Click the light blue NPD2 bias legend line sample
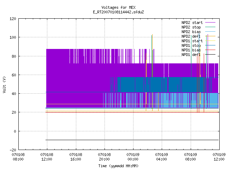Screen dimensions: 226x169 [210, 31]
